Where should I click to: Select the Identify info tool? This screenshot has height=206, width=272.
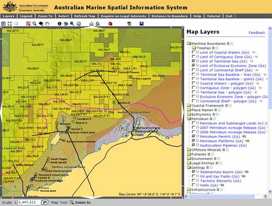coord(59,24)
